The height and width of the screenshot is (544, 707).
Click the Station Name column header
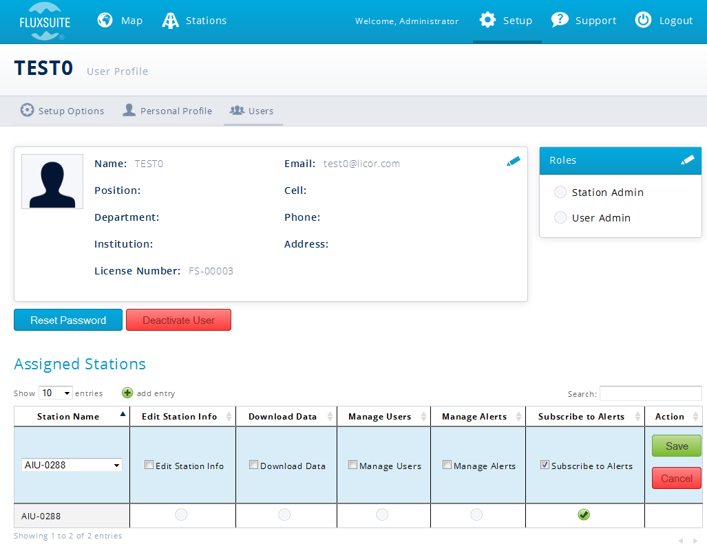[72, 417]
